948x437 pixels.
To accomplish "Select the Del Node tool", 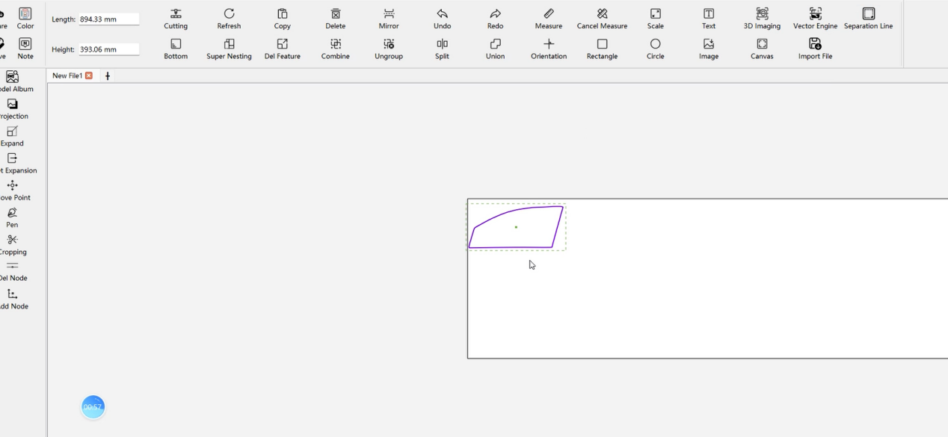I will coord(11,269).
